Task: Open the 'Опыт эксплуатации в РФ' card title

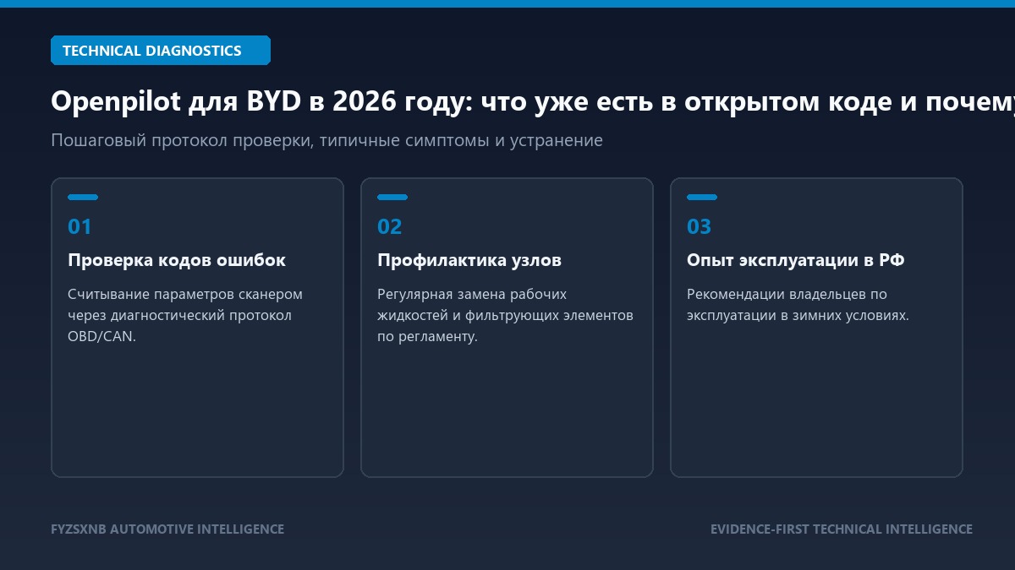Action: [x=796, y=260]
